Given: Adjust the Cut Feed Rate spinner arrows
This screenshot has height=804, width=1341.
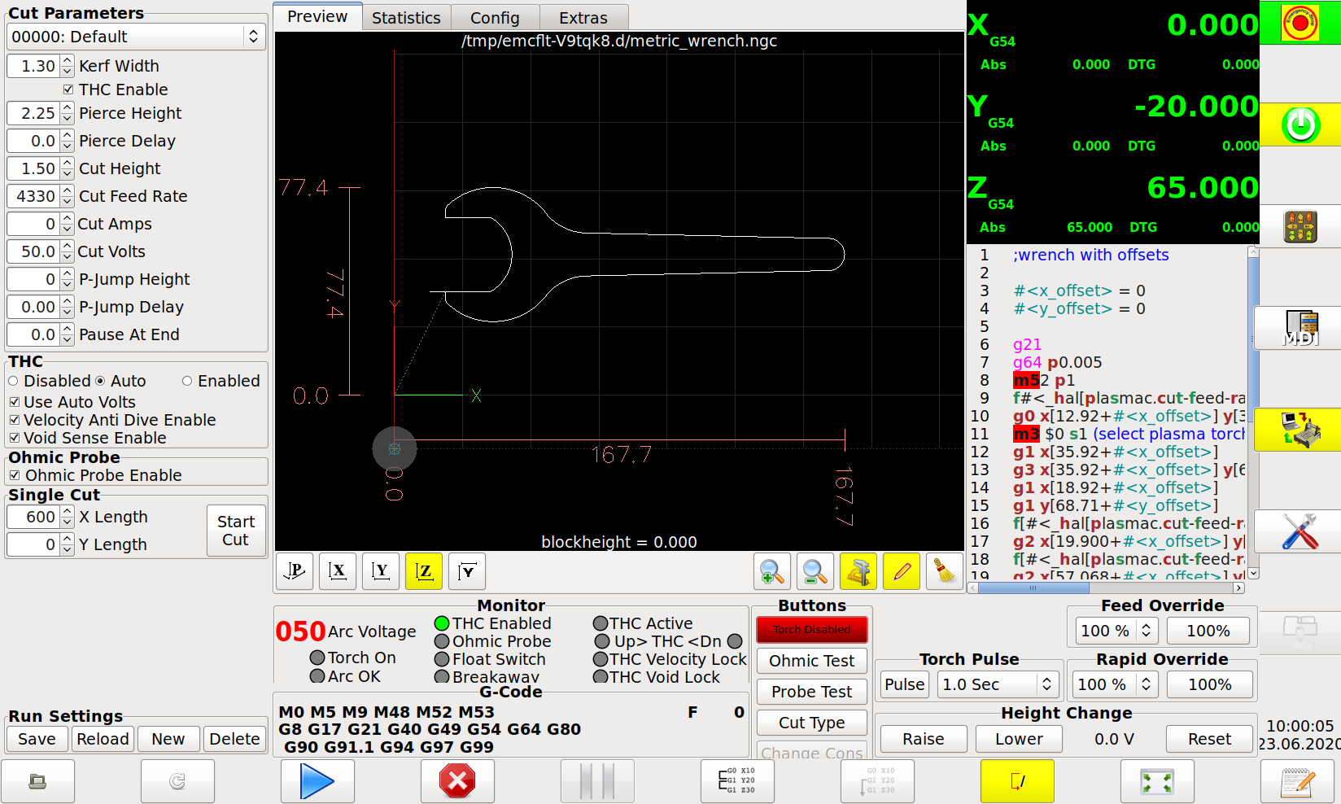Looking at the screenshot, I should pos(67,196).
